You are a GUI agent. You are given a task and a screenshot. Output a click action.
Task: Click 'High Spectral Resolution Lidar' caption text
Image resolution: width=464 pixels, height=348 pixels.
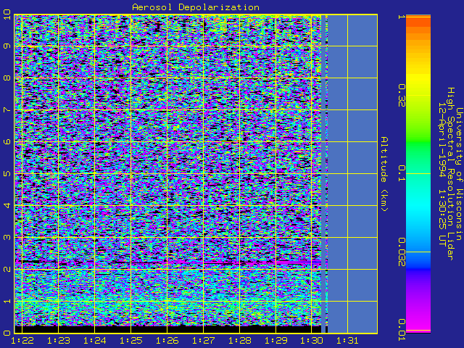point(450,174)
